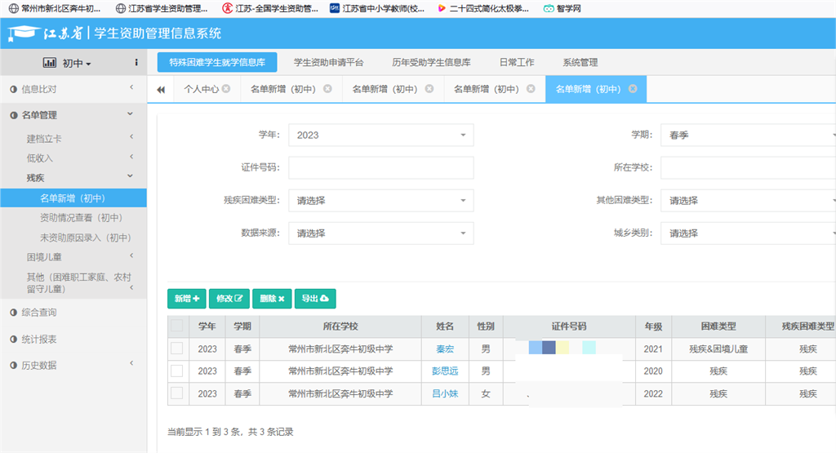Open 系统管理 top tab
Viewport: 836px width, 453px height.
pos(580,62)
